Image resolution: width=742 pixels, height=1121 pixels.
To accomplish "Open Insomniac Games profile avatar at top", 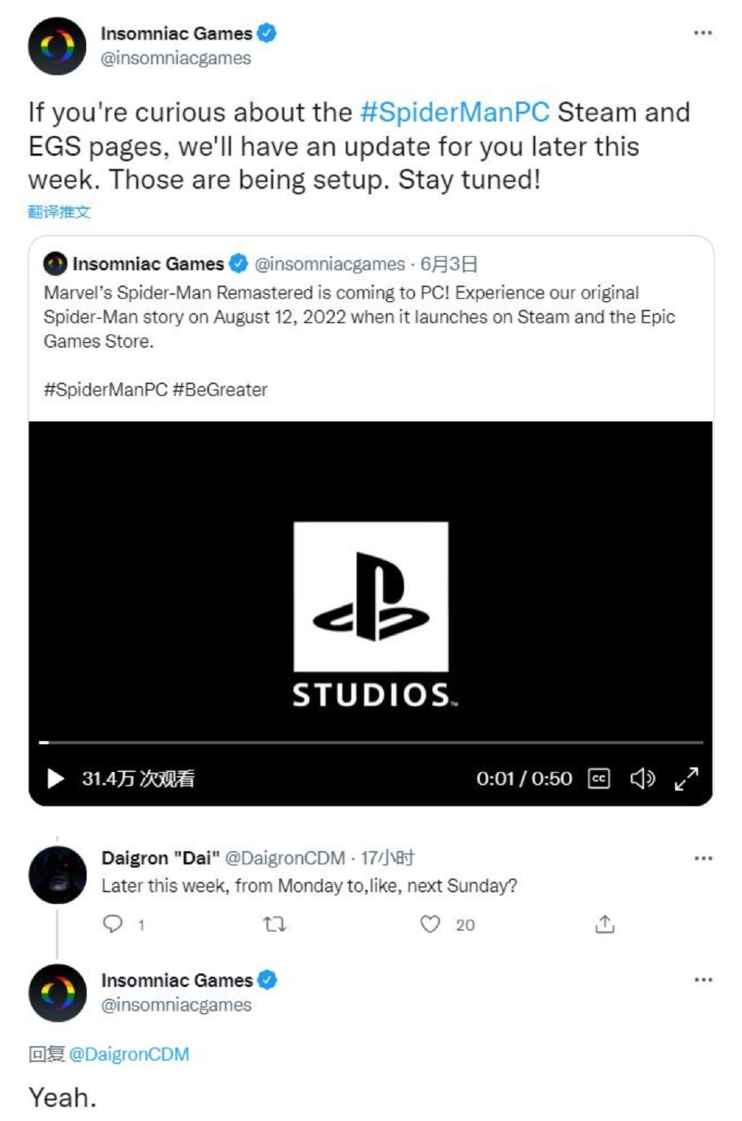I will point(57,46).
